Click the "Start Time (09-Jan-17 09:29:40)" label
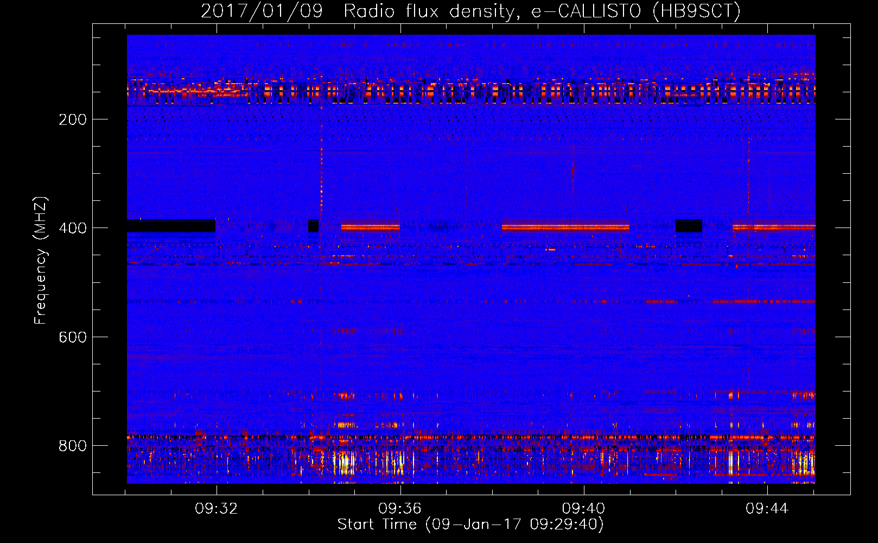Viewport: 878px width, 543px height. (x=470, y=525)
